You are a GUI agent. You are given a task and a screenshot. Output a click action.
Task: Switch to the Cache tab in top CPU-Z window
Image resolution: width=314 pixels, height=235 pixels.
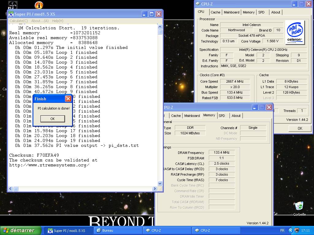pyautogui.click(x=216, y=12)
